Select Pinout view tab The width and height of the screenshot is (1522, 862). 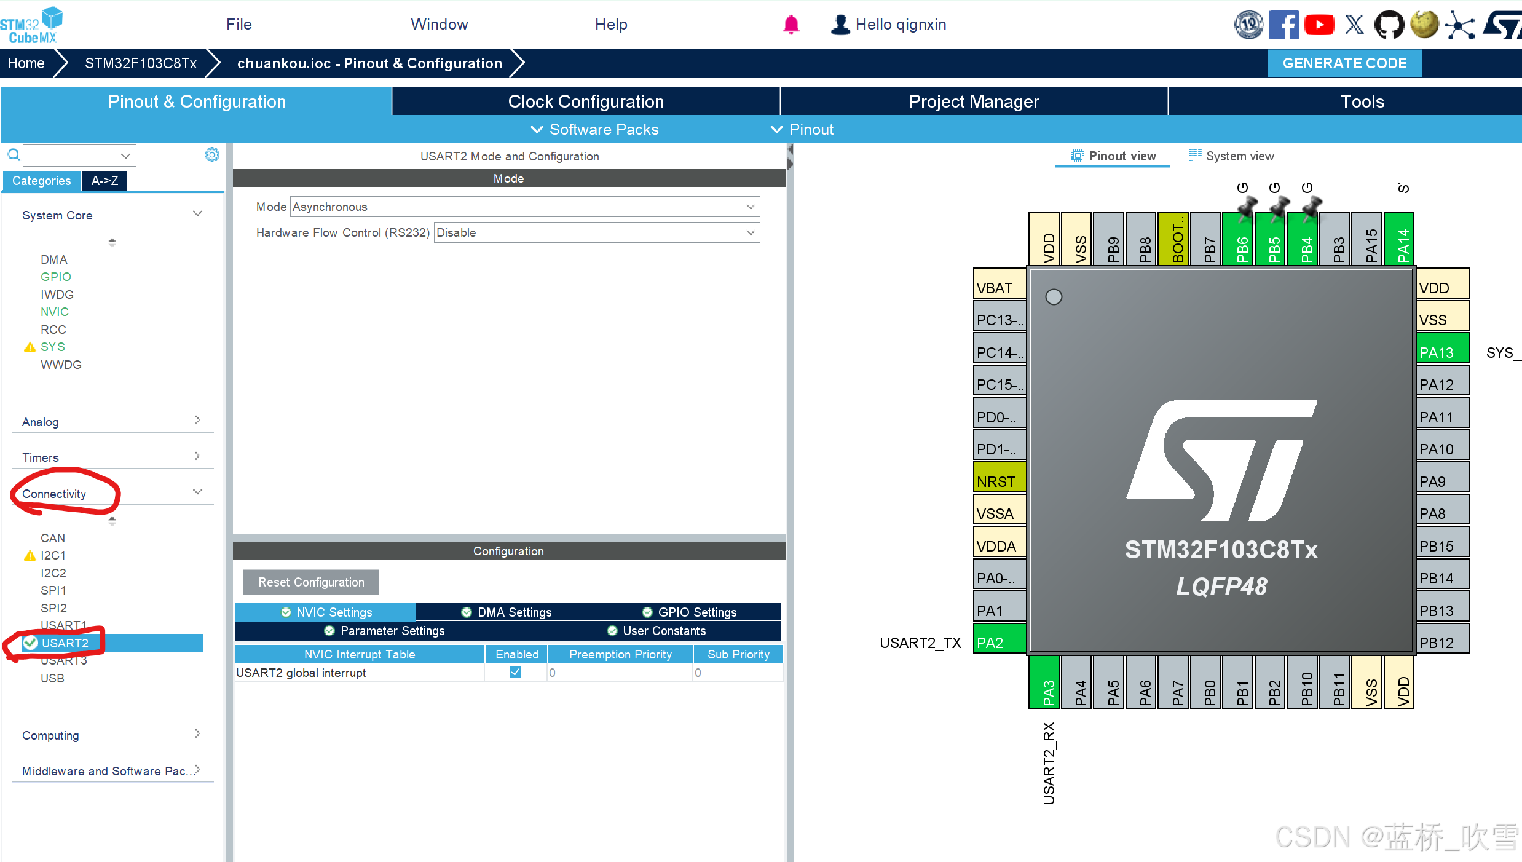1113,156
